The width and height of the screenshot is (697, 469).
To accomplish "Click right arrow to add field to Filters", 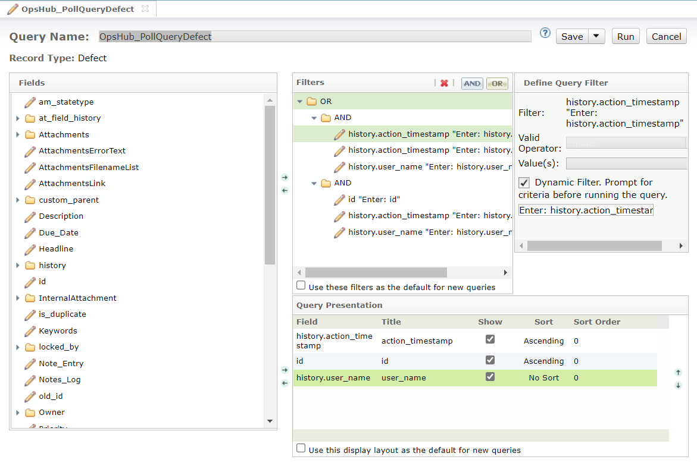I will click(285, 178).
